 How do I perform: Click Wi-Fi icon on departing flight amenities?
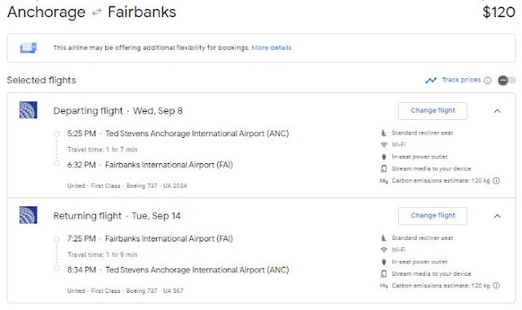click(384, 145)
